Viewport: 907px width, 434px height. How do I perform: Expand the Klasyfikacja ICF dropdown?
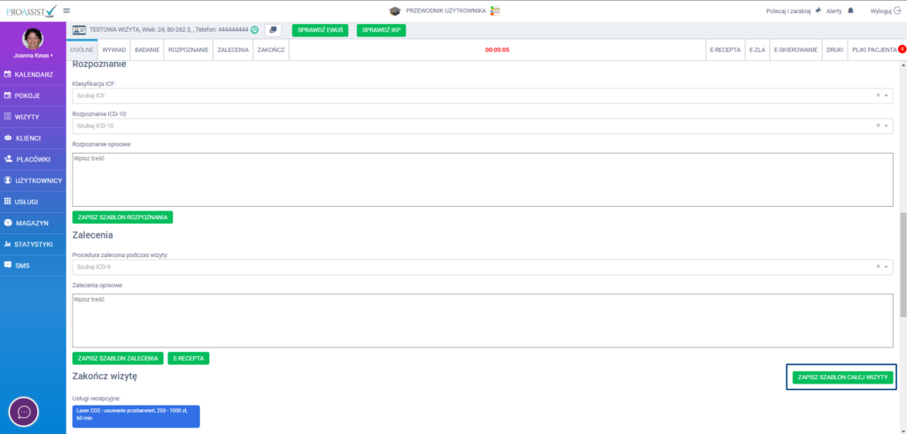887,95
